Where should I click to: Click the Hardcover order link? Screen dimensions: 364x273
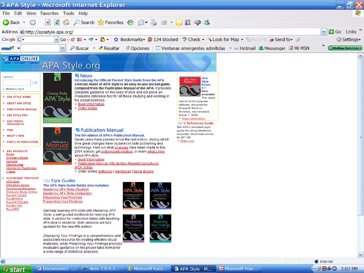point(123,171)
